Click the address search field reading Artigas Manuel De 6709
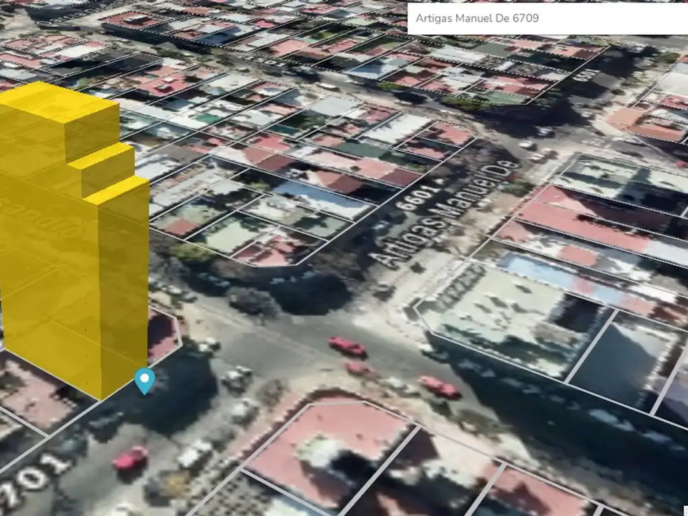This screenshot has width=688, height=516. tap(546, 18)
